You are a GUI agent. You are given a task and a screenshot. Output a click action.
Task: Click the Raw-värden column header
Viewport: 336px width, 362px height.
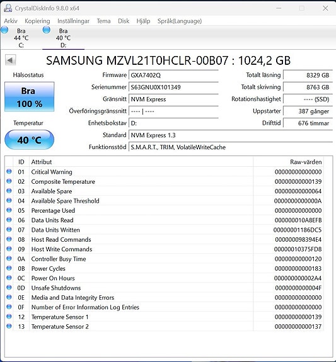pos(288,162)
